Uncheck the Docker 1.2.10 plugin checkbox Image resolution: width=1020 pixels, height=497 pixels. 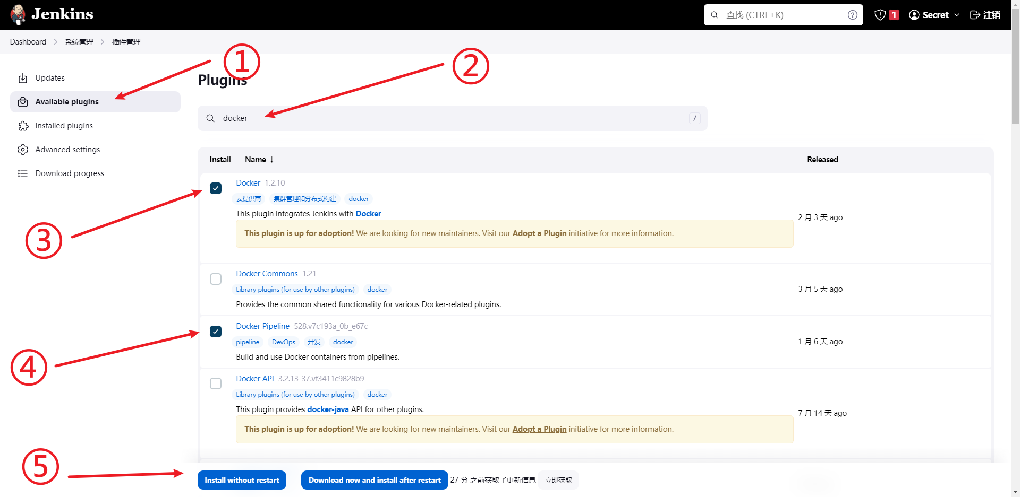pos(216,188)
